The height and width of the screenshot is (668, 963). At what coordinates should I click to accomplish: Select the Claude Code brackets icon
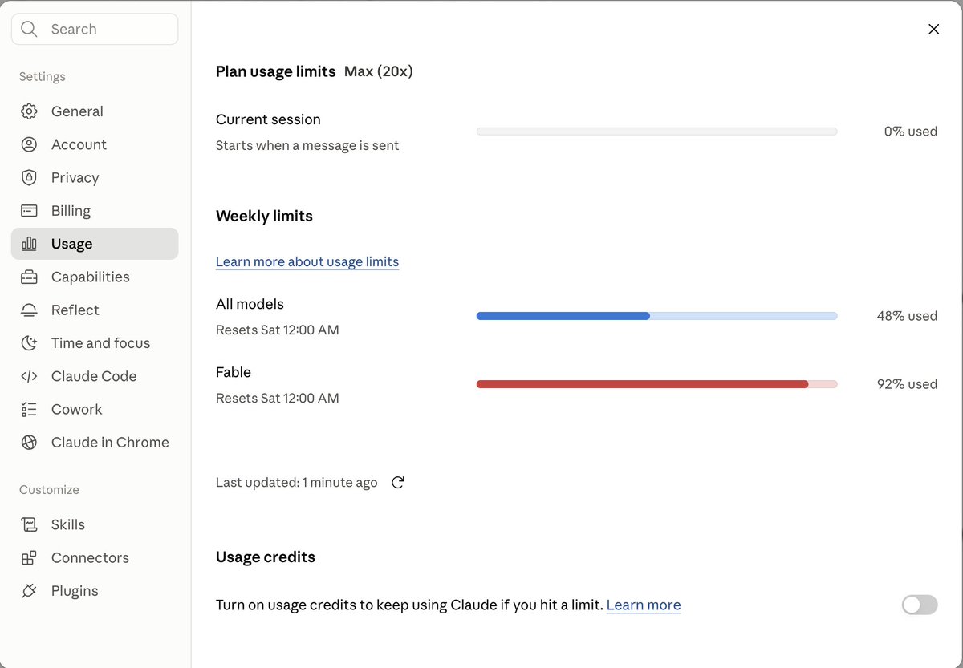[x=29, y=376]
